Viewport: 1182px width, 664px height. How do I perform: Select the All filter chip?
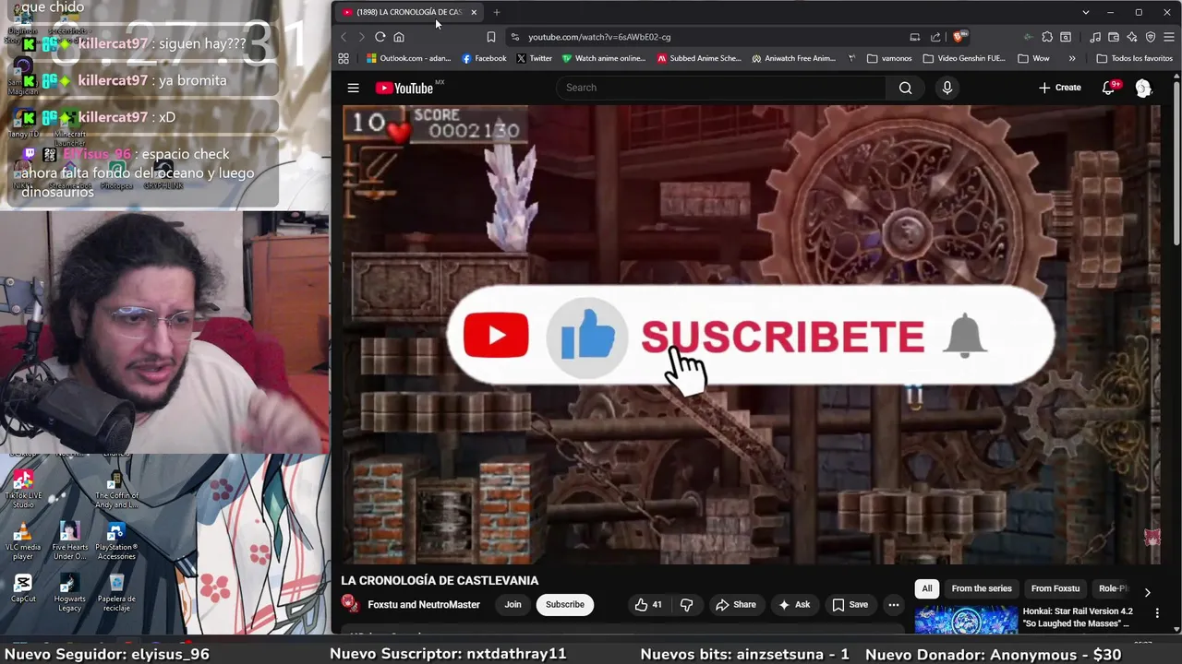[927, 588]
